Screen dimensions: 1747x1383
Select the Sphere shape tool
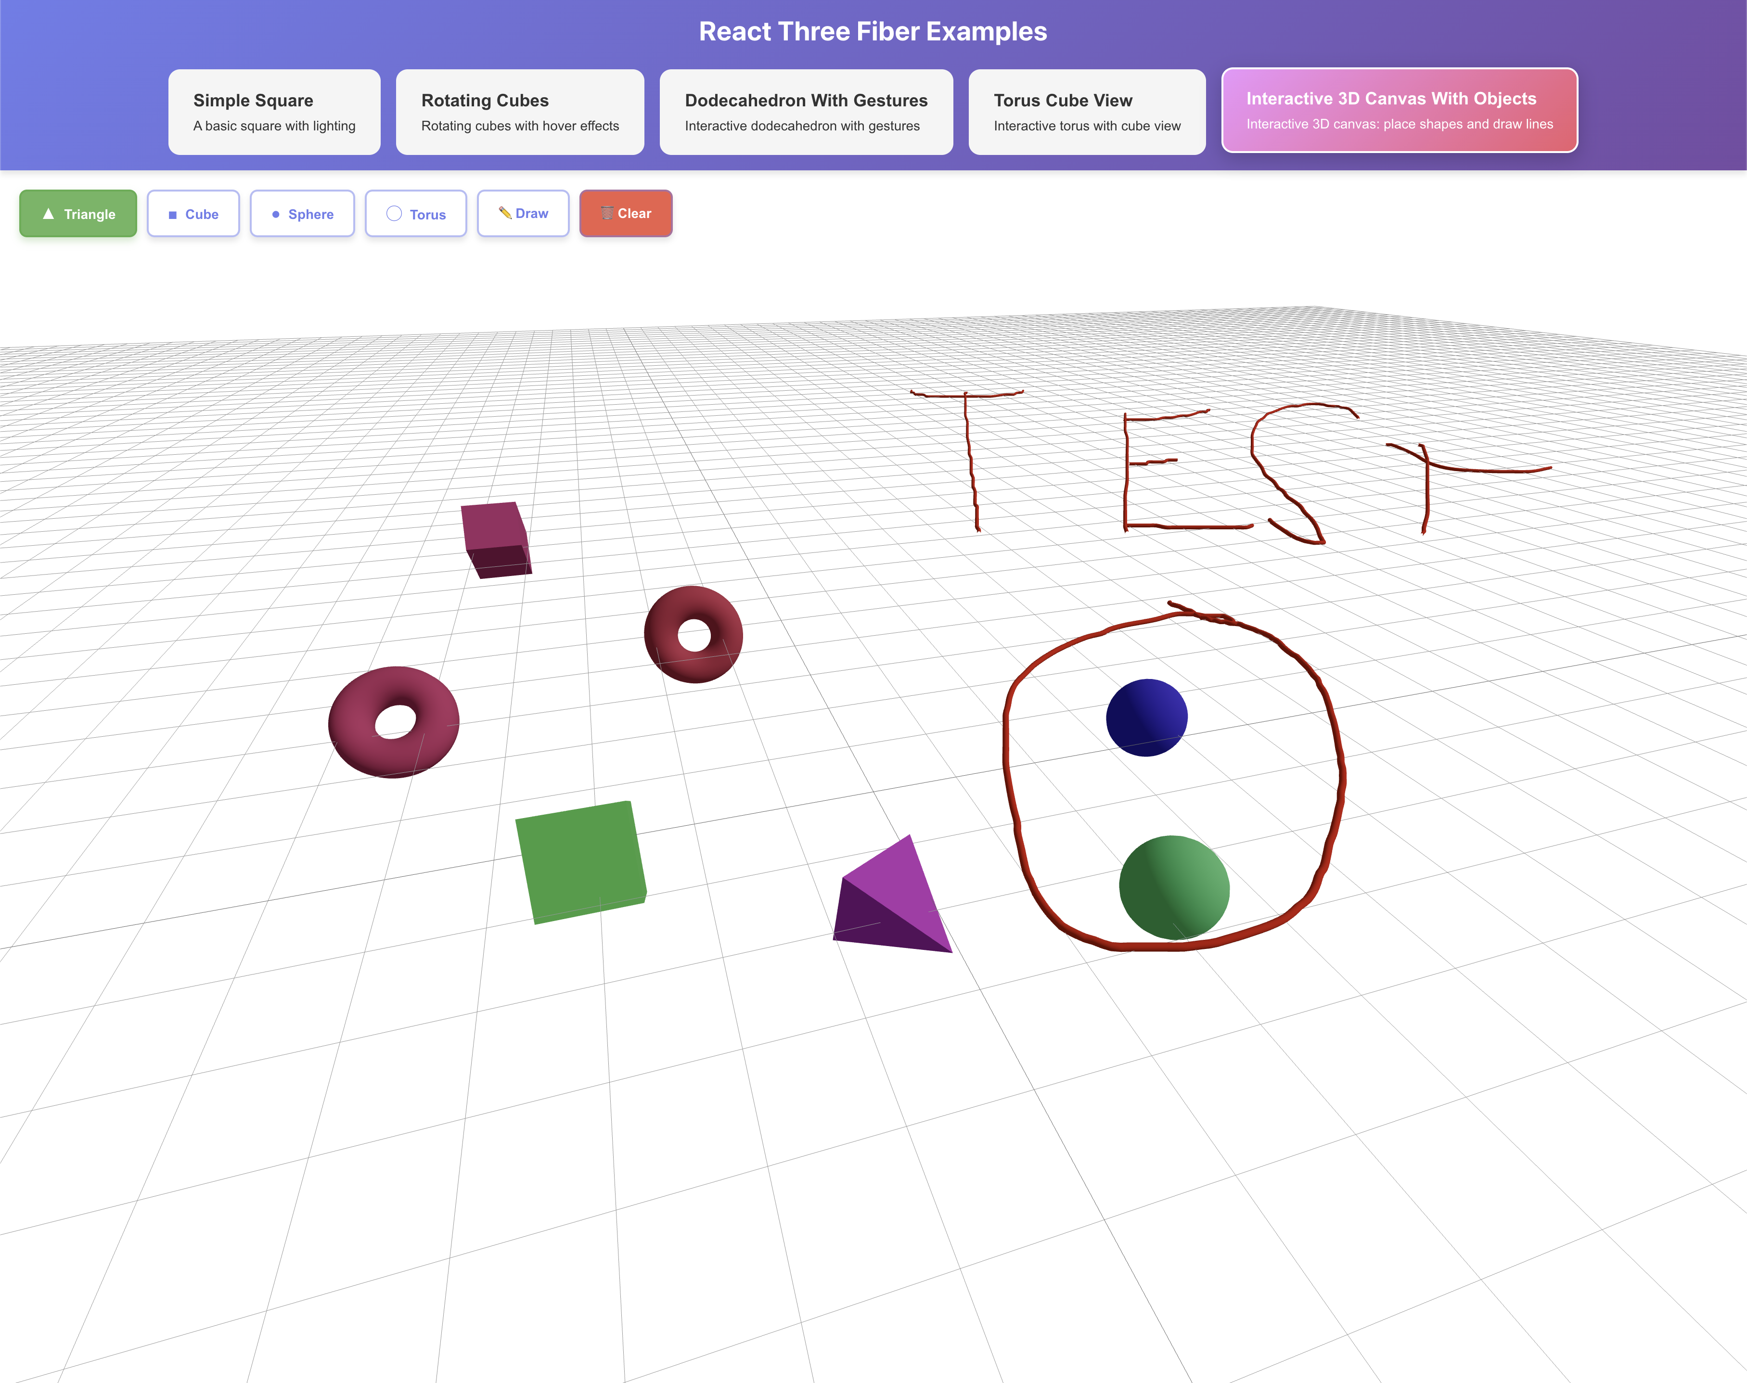click(x=301, y=214)
